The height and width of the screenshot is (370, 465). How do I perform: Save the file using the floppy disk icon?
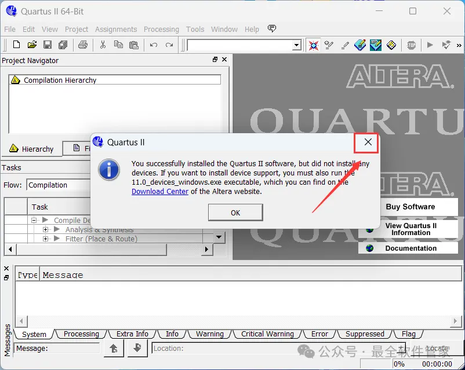point(48,45)
